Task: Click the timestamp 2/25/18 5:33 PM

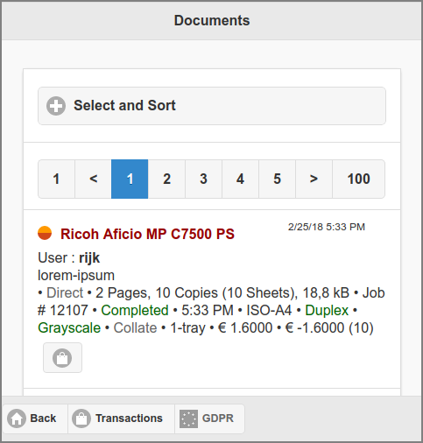Action: (327, 227)
